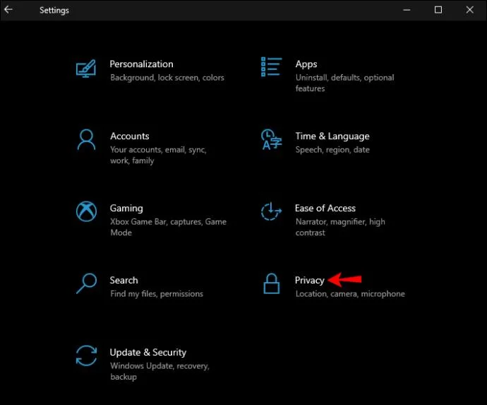This screenshot has width=487, height=405.
Task: Click 'Narrator, magnifier, high contrast' description
Action: coord(340,227)
